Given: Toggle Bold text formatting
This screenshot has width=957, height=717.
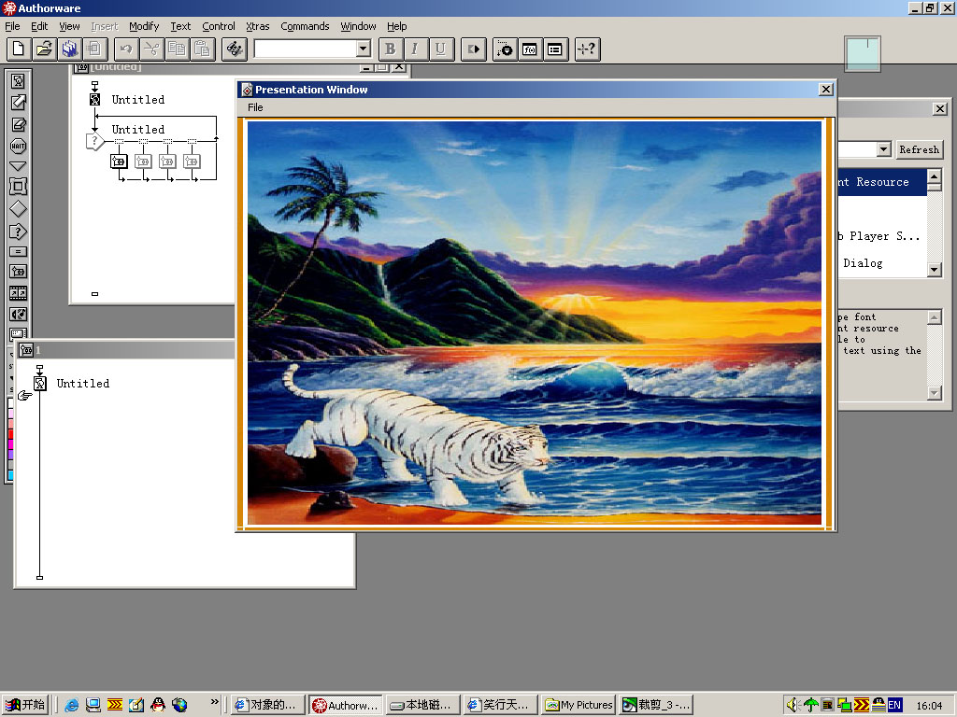Looking at the screenshot, I should [391, 49].
